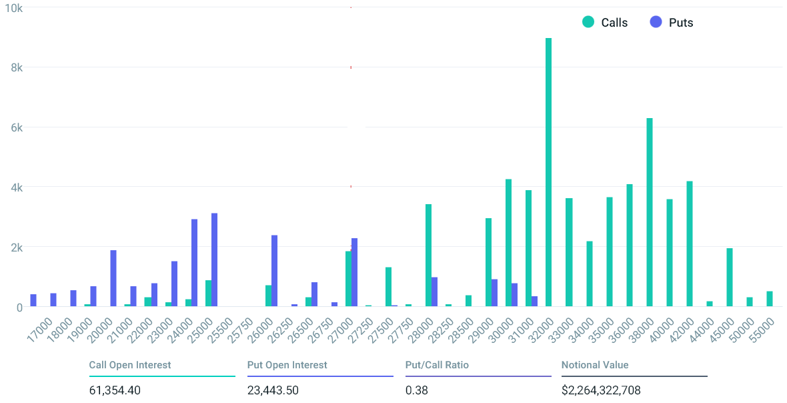The image size is (787, 403).
Task: Click the call bar at strike 42000
Action: tap(690, 244)
